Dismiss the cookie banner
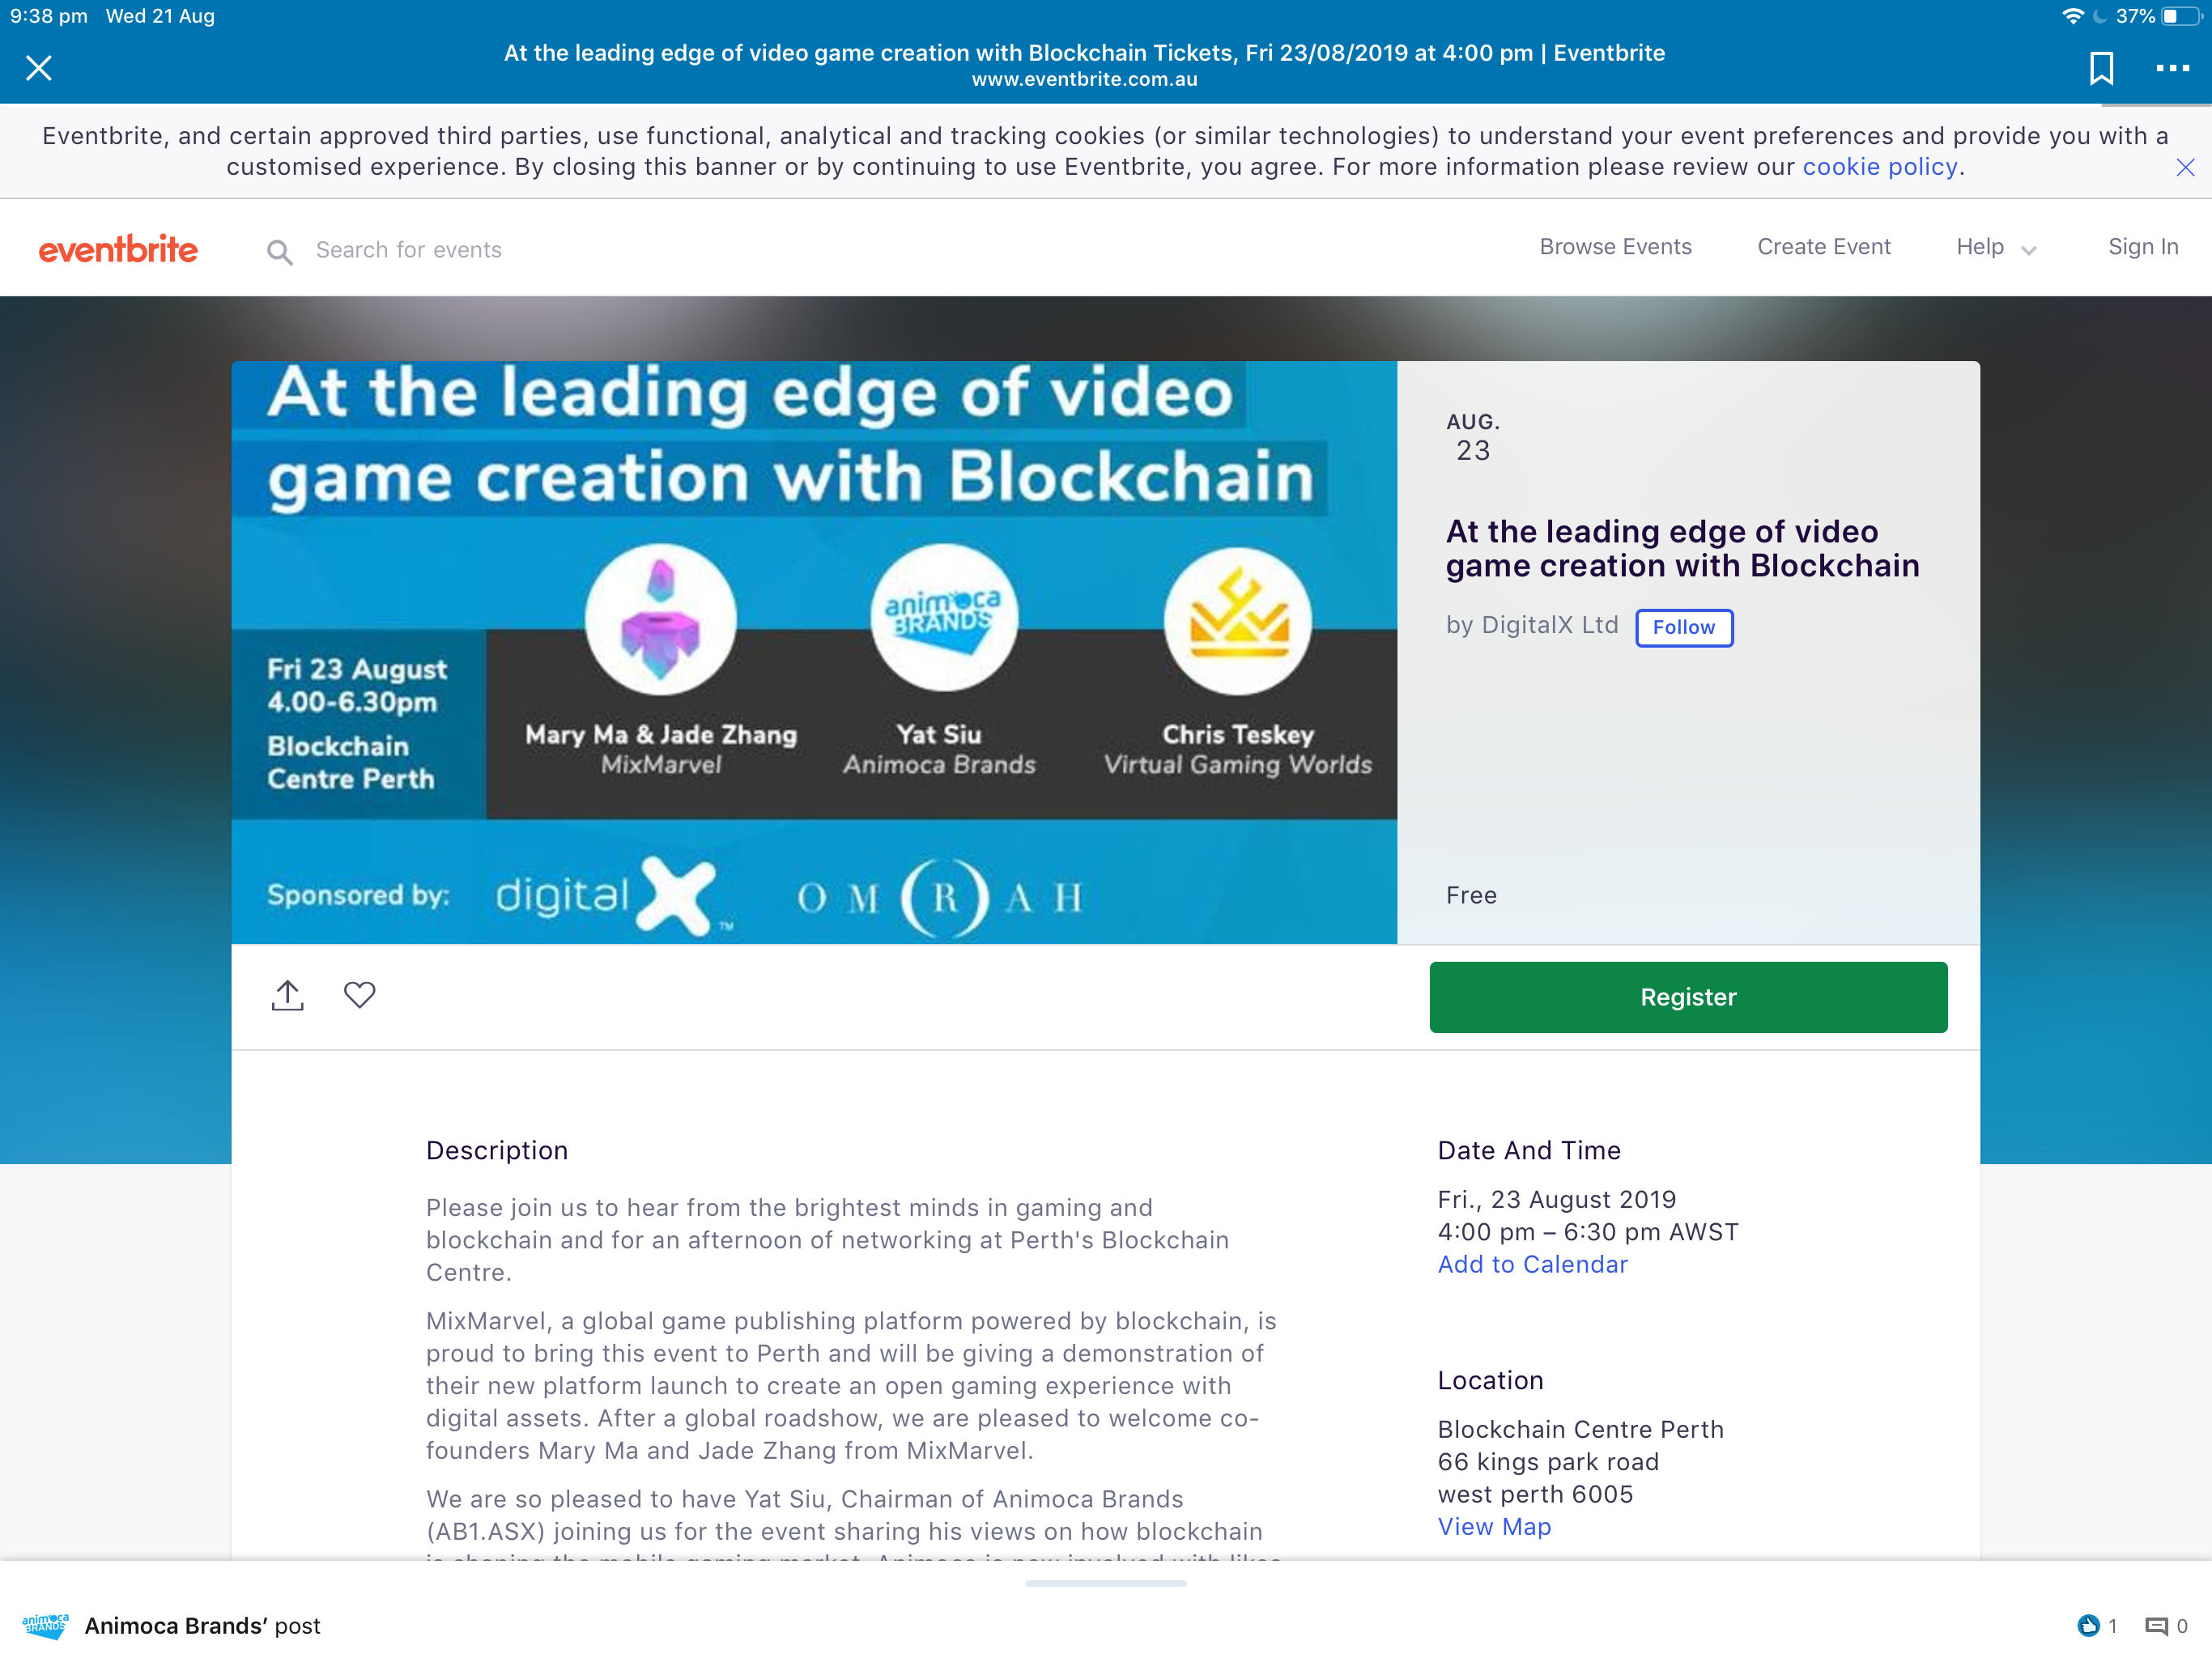This screenshot has width=2212, height=1658. point(2185,168)
